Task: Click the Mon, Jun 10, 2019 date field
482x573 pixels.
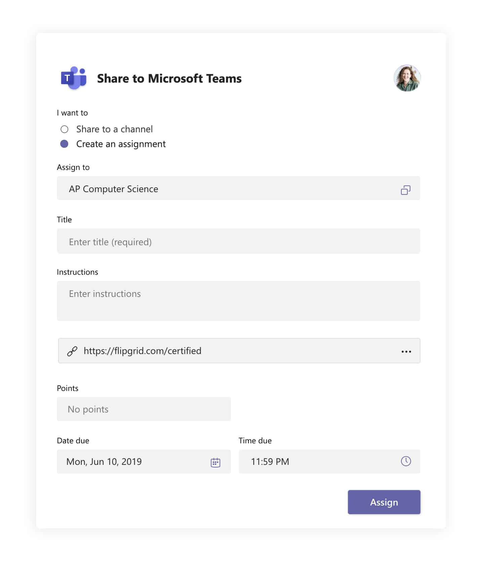Action: coord(134,461)
